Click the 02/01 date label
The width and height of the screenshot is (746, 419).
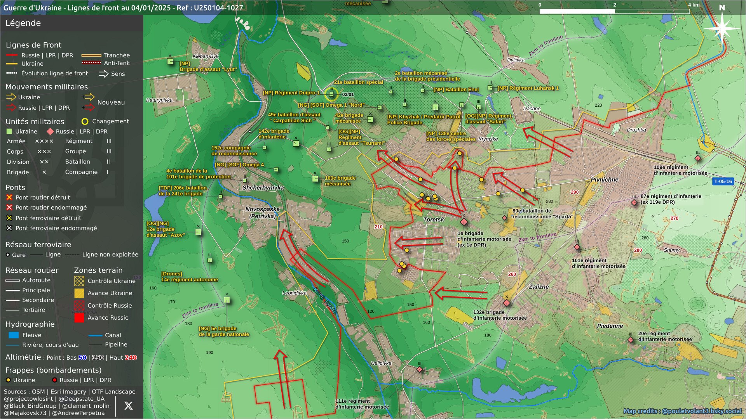point(348,94)
